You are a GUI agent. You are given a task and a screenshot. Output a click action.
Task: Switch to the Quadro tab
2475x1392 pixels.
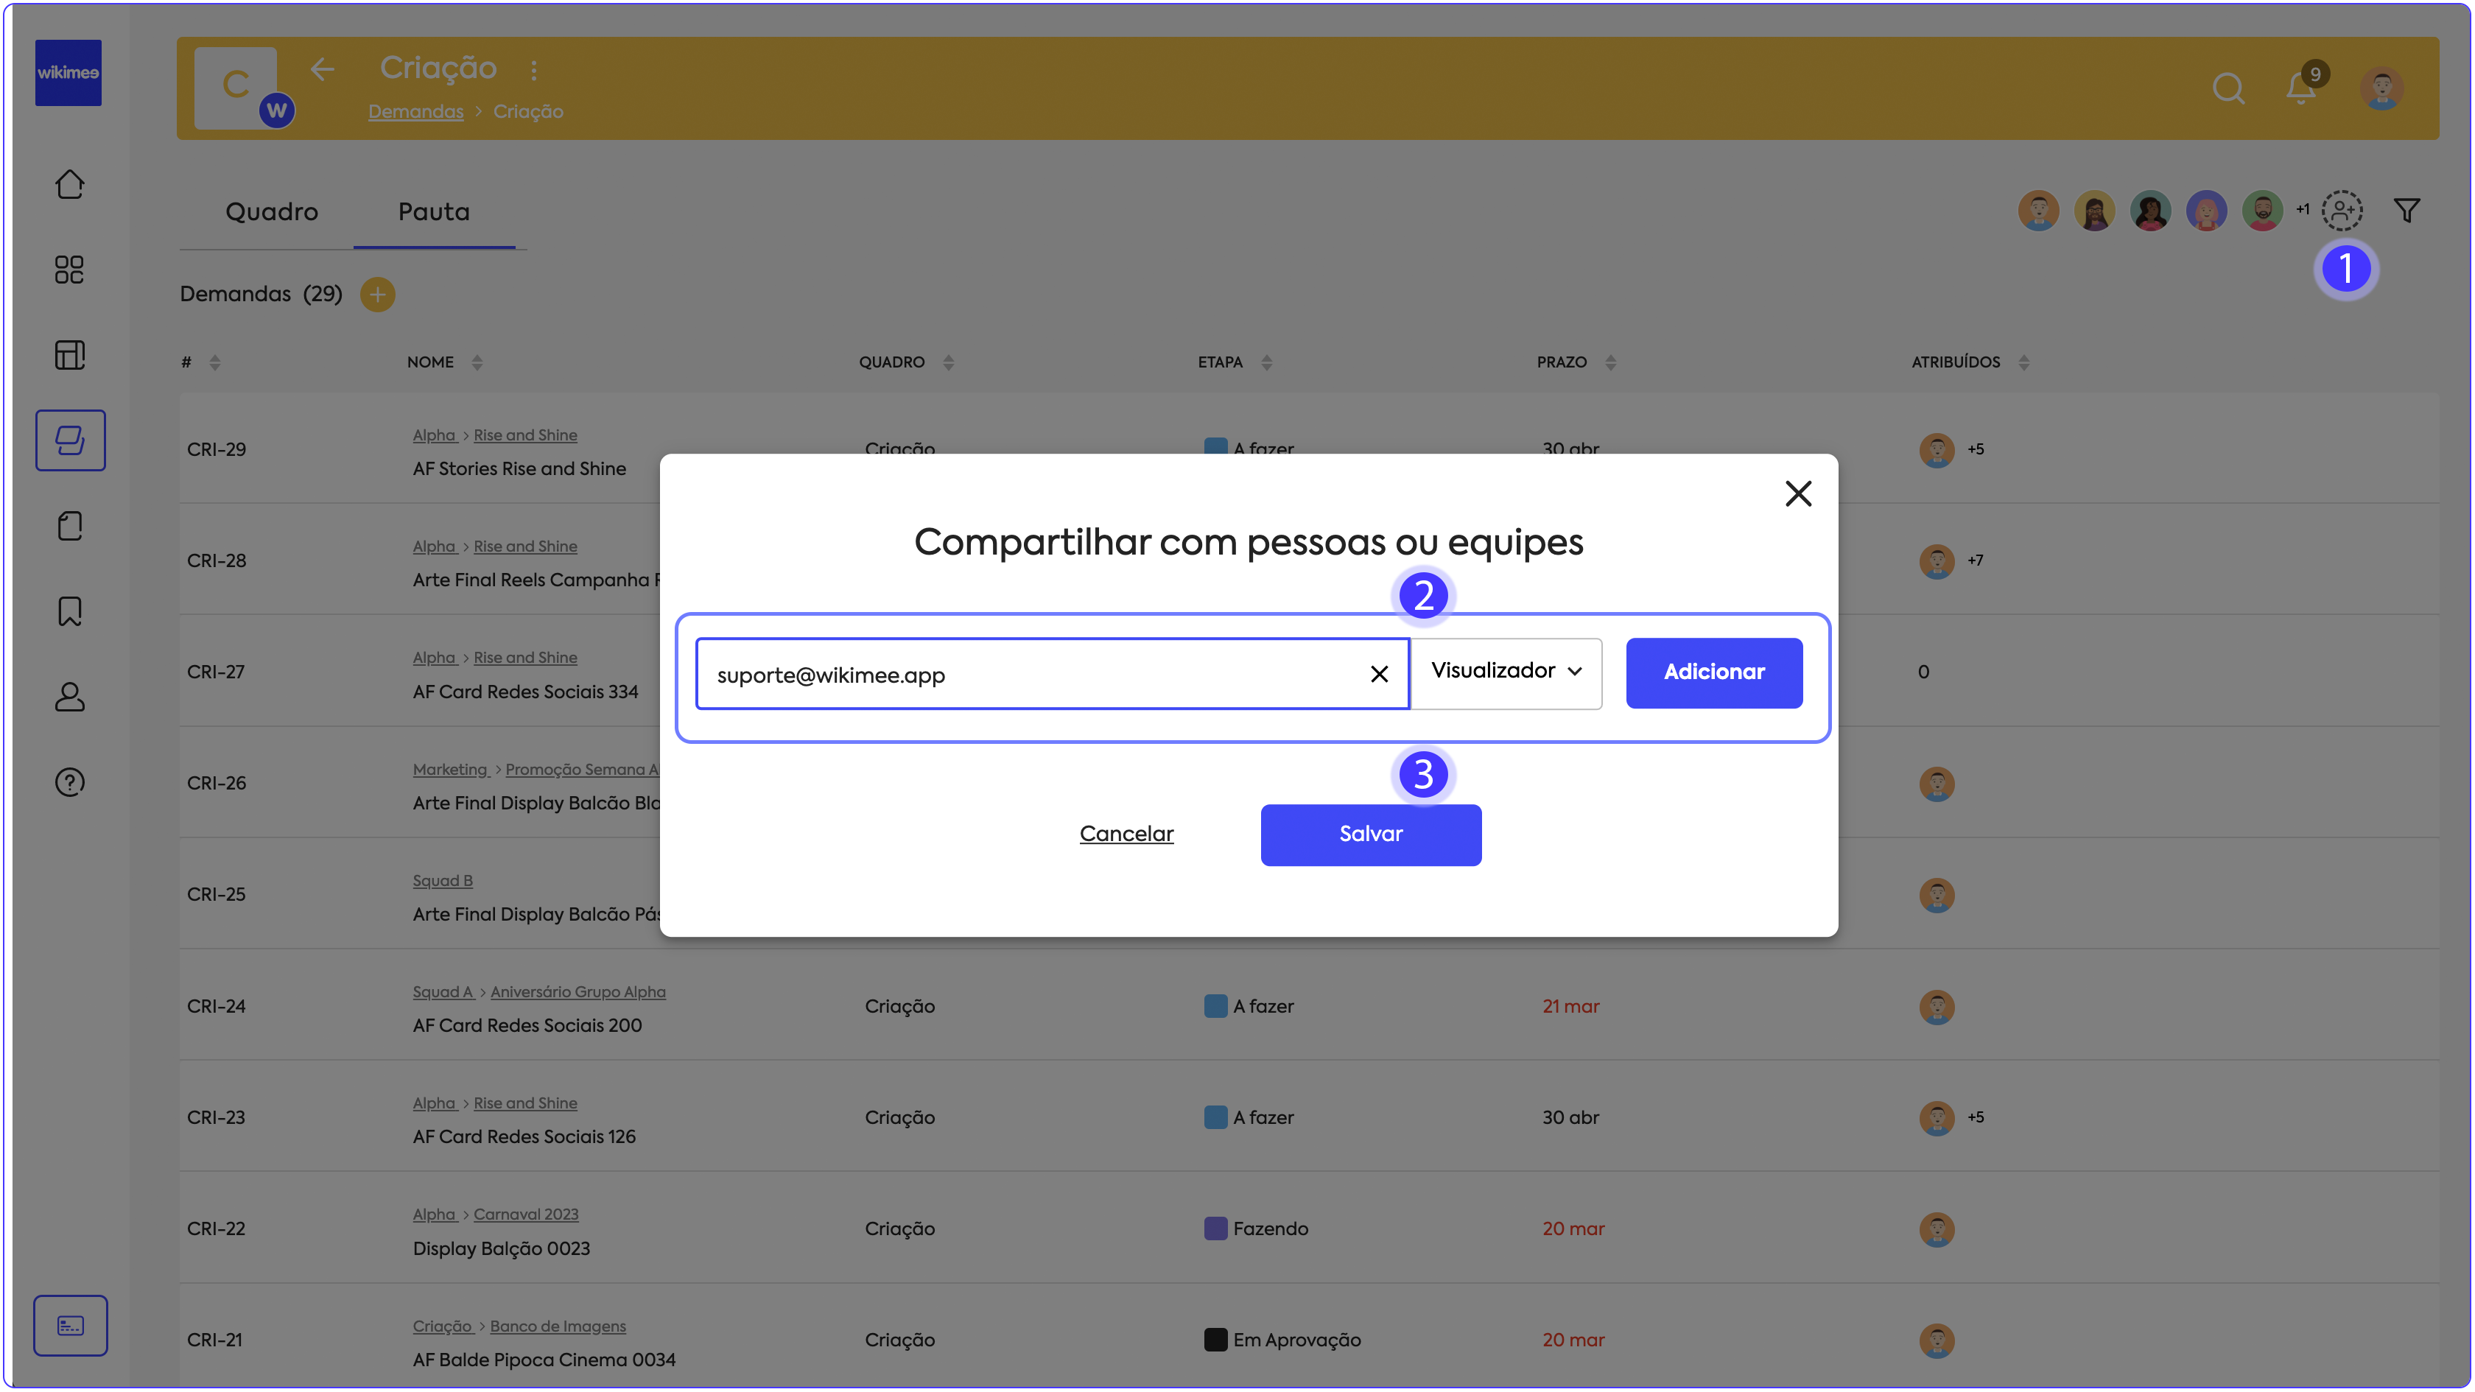[272, 212]
